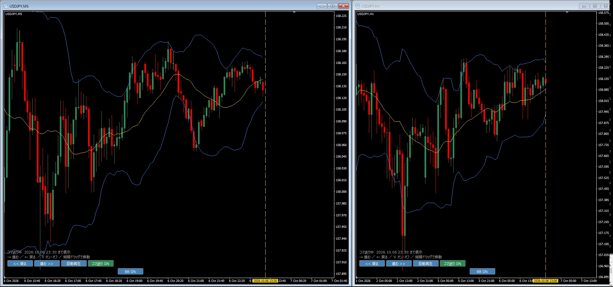This screenshot has height=287, width=613.
Task: Toggle BB ON in the H1 chart
Action: point(482,272)
